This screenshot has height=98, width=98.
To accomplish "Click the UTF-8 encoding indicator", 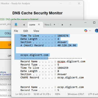I will pyautogui.click(x=93, y=94).
